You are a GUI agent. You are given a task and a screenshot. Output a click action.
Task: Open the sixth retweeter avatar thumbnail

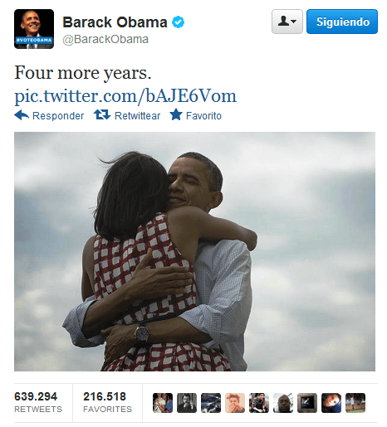283,403
